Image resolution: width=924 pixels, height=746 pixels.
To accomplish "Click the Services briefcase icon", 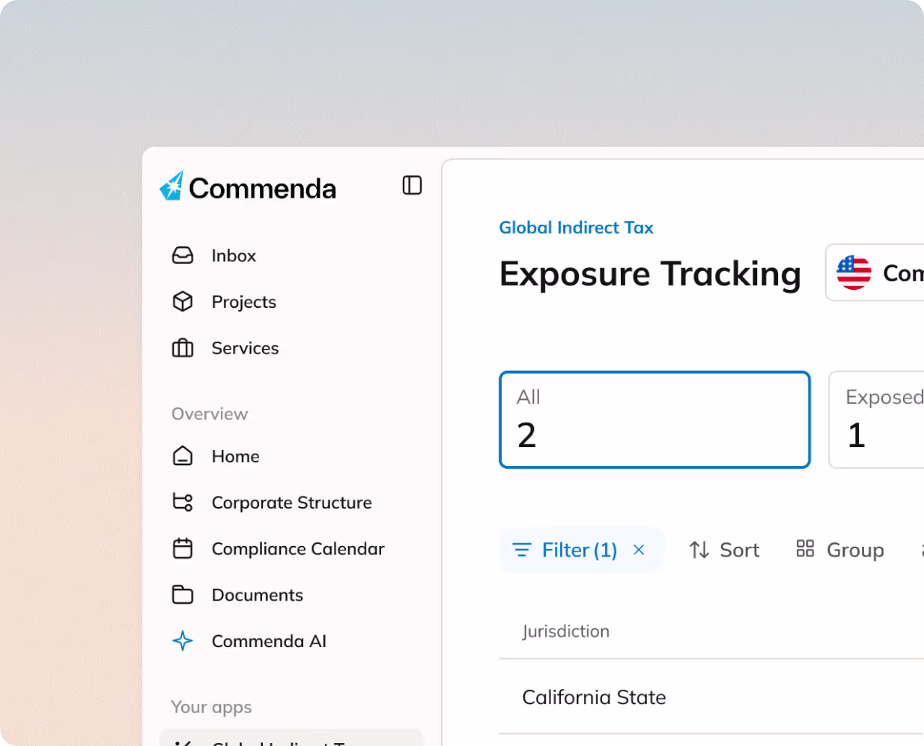I will (x=183, y=348).
